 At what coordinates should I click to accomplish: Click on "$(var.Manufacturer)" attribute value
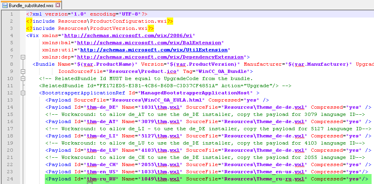[x=319, y=64]
